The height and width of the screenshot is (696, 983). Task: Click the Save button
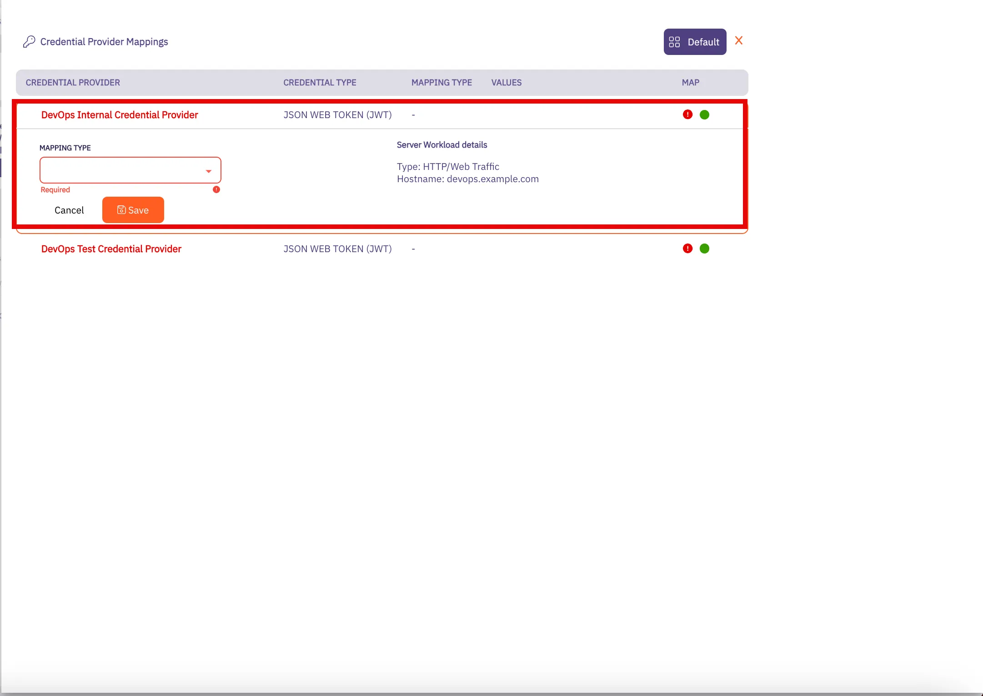pyautogui.click(x=133, y=210)
